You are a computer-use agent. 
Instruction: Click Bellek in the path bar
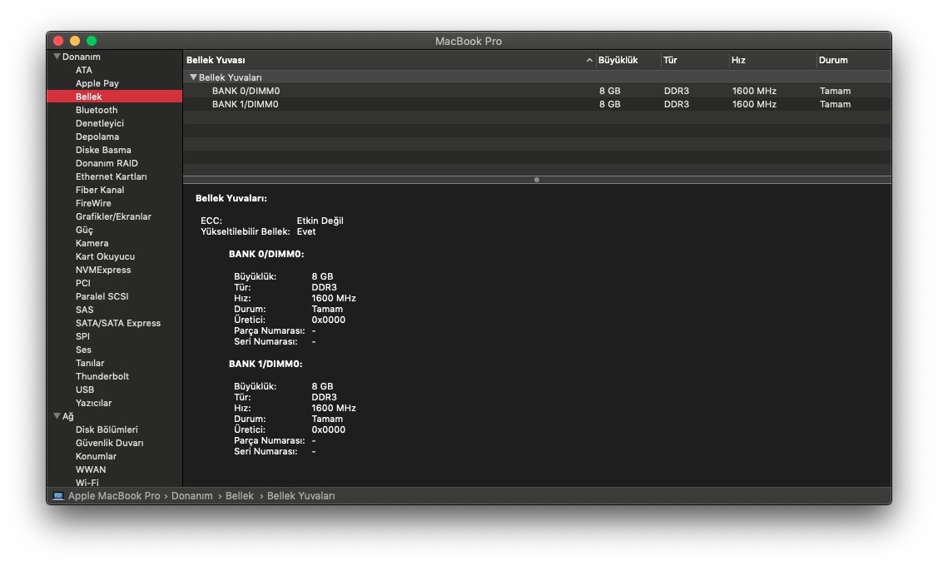pos(240,496)
